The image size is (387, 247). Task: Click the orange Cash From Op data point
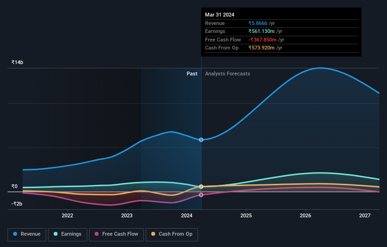click(x=201, y=187)
